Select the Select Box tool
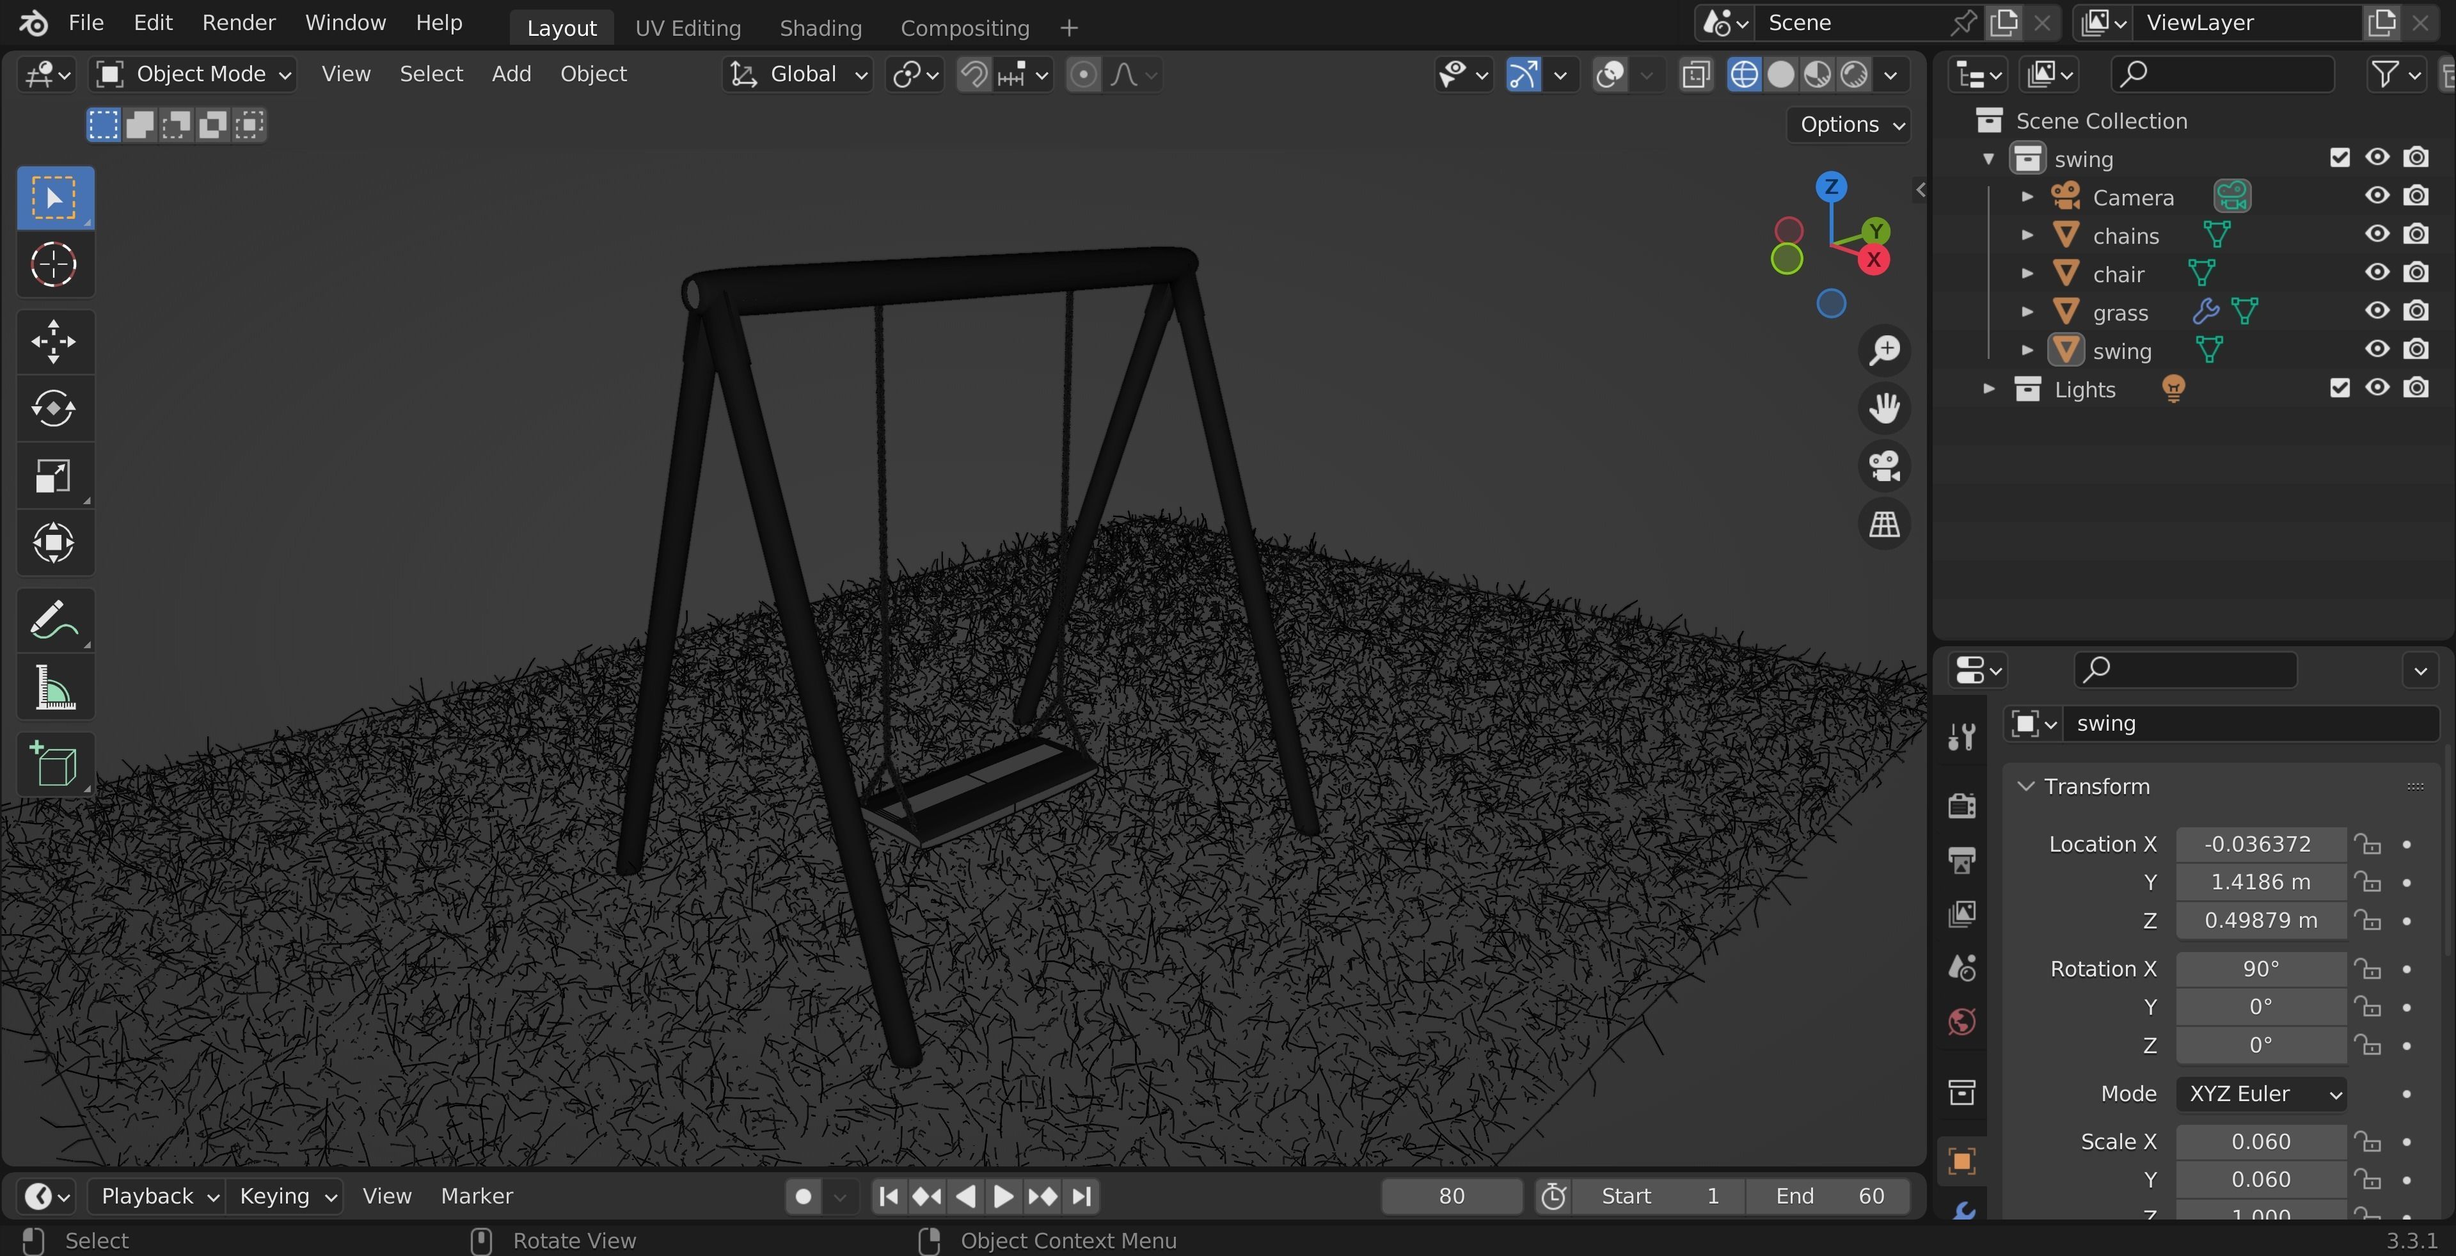 54,198
